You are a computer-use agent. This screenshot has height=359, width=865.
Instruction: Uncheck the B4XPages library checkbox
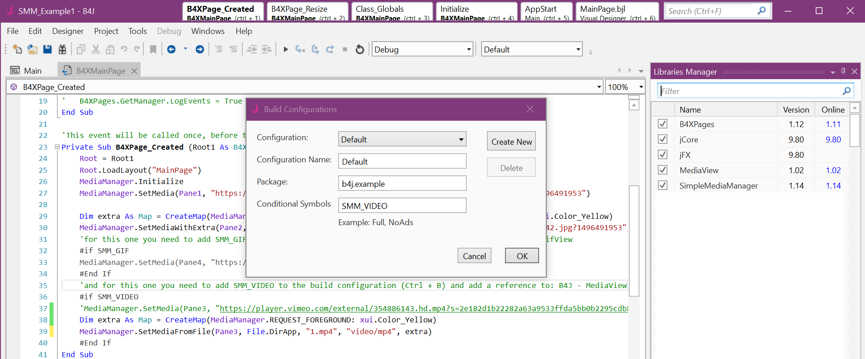(x=662, y=124)
